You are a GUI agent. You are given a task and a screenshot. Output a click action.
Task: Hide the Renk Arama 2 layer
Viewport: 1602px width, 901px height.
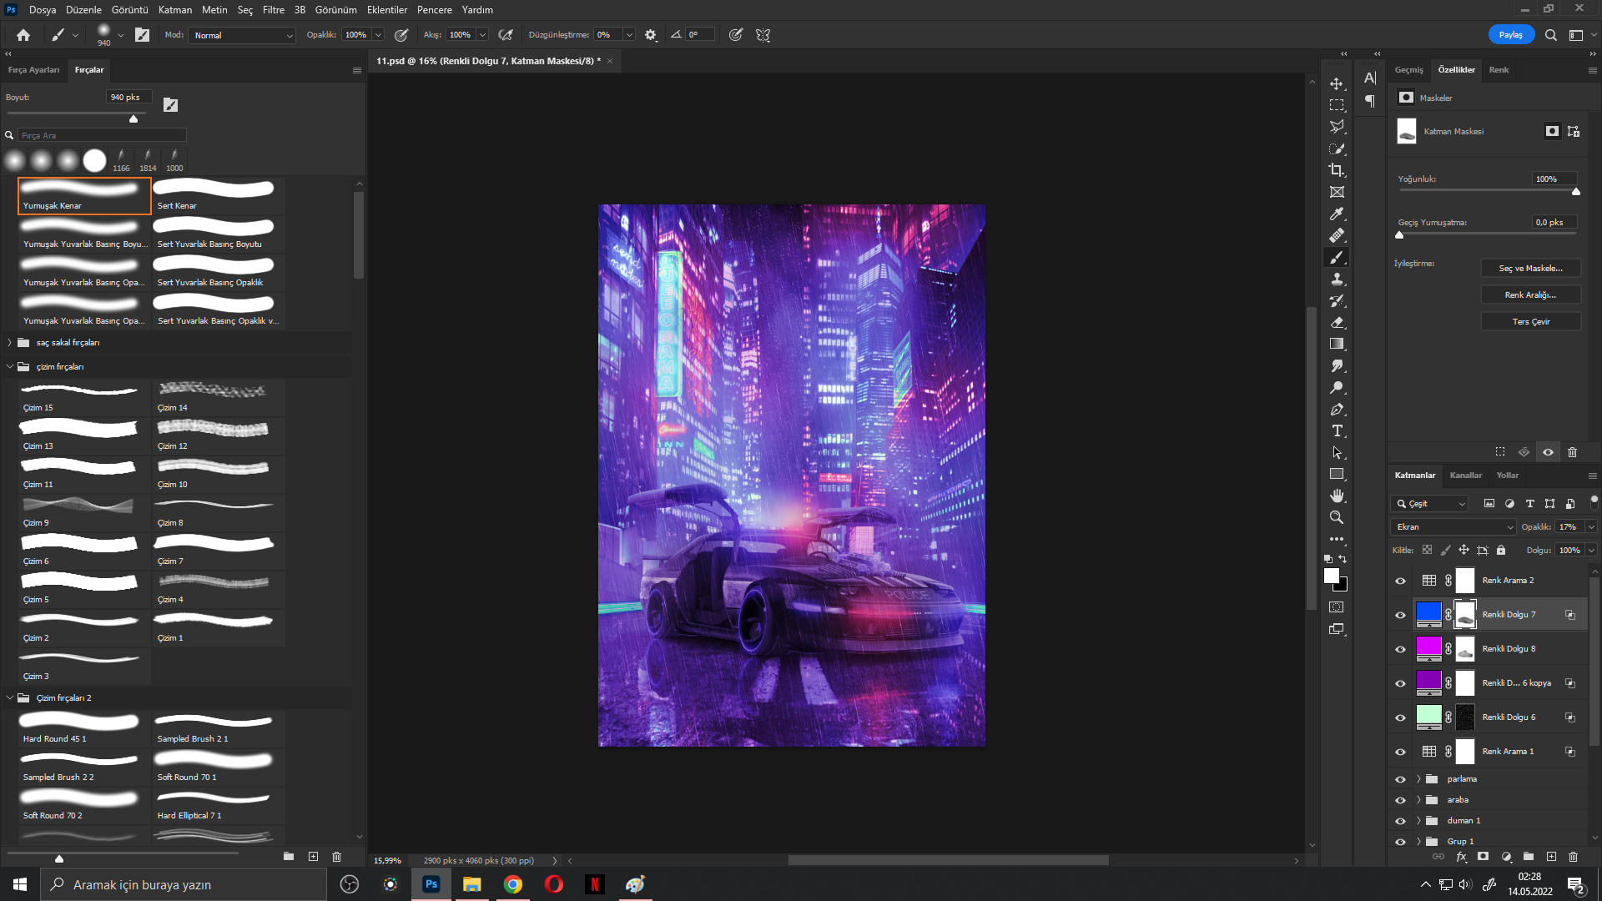point(1400,581)
